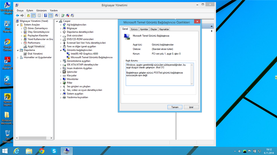The image size is (277, 155).
Task: Expand the Monitörler device category
Action: coord(61,79)
